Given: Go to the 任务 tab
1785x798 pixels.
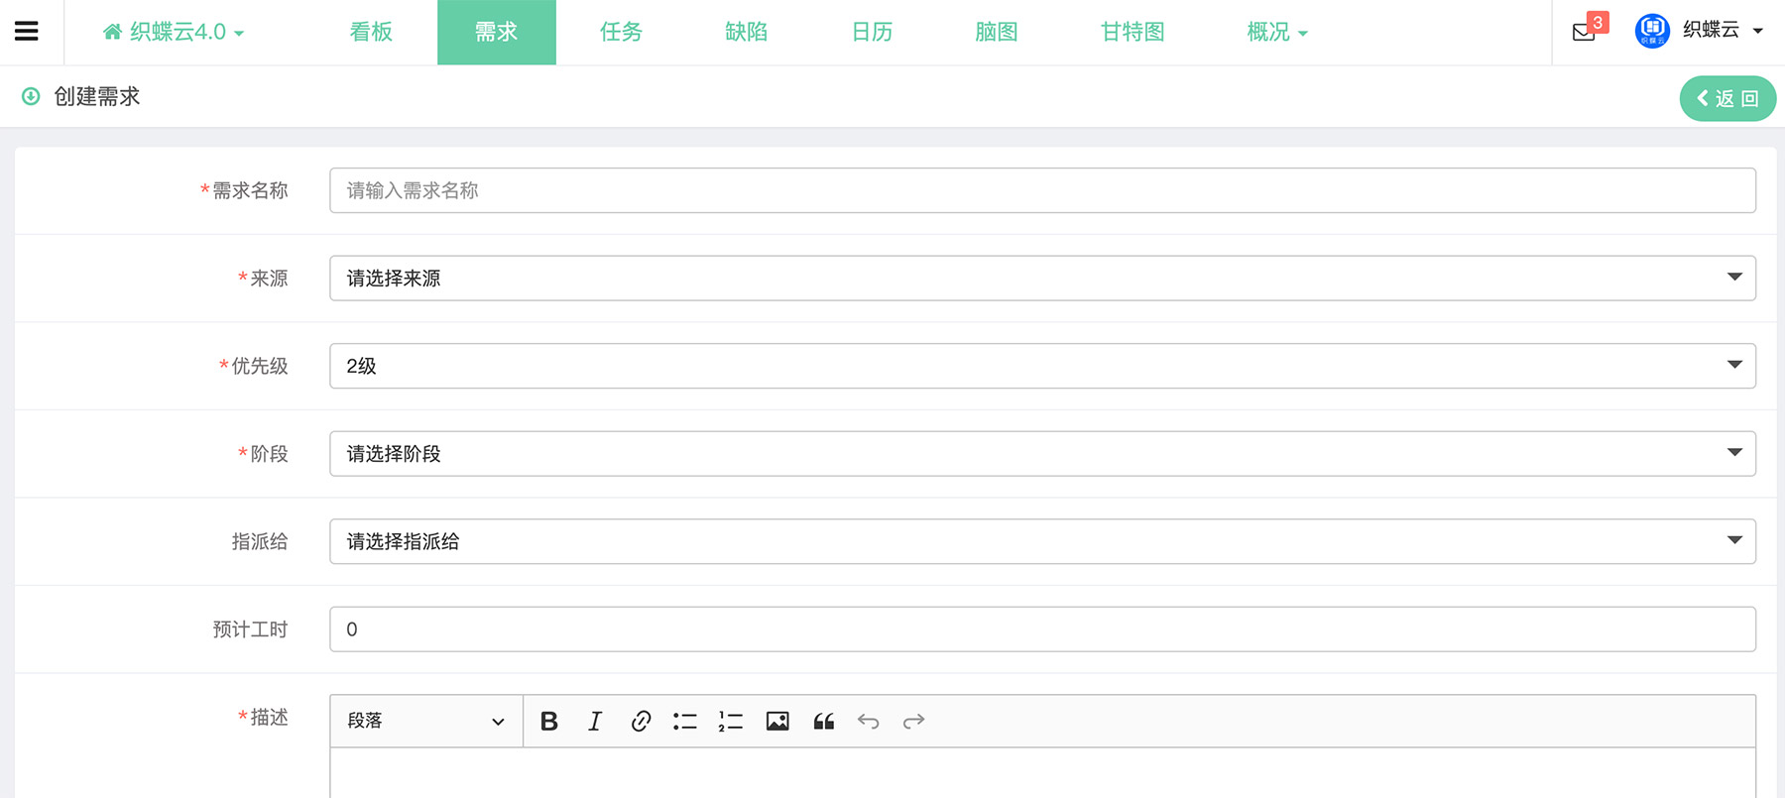Looking at the screenshot, I should [x=621, y=32].
